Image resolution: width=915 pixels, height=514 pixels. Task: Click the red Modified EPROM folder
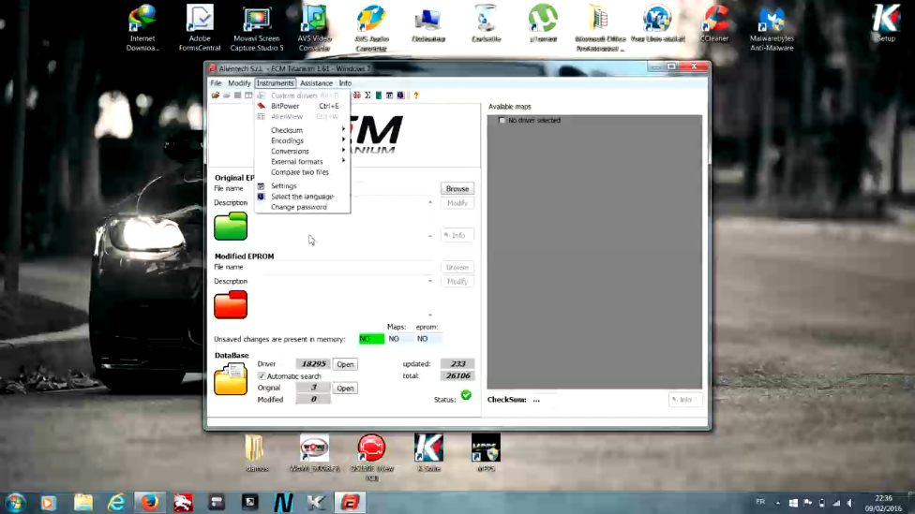pyautogui.click(x=231, y=305)
